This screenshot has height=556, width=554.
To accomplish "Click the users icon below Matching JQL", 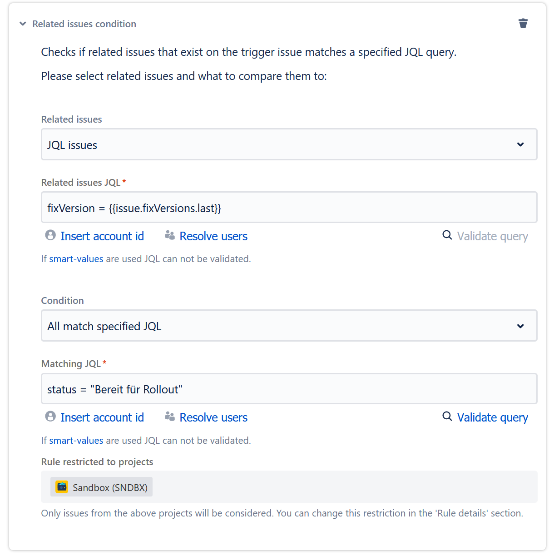I will 170,417.
